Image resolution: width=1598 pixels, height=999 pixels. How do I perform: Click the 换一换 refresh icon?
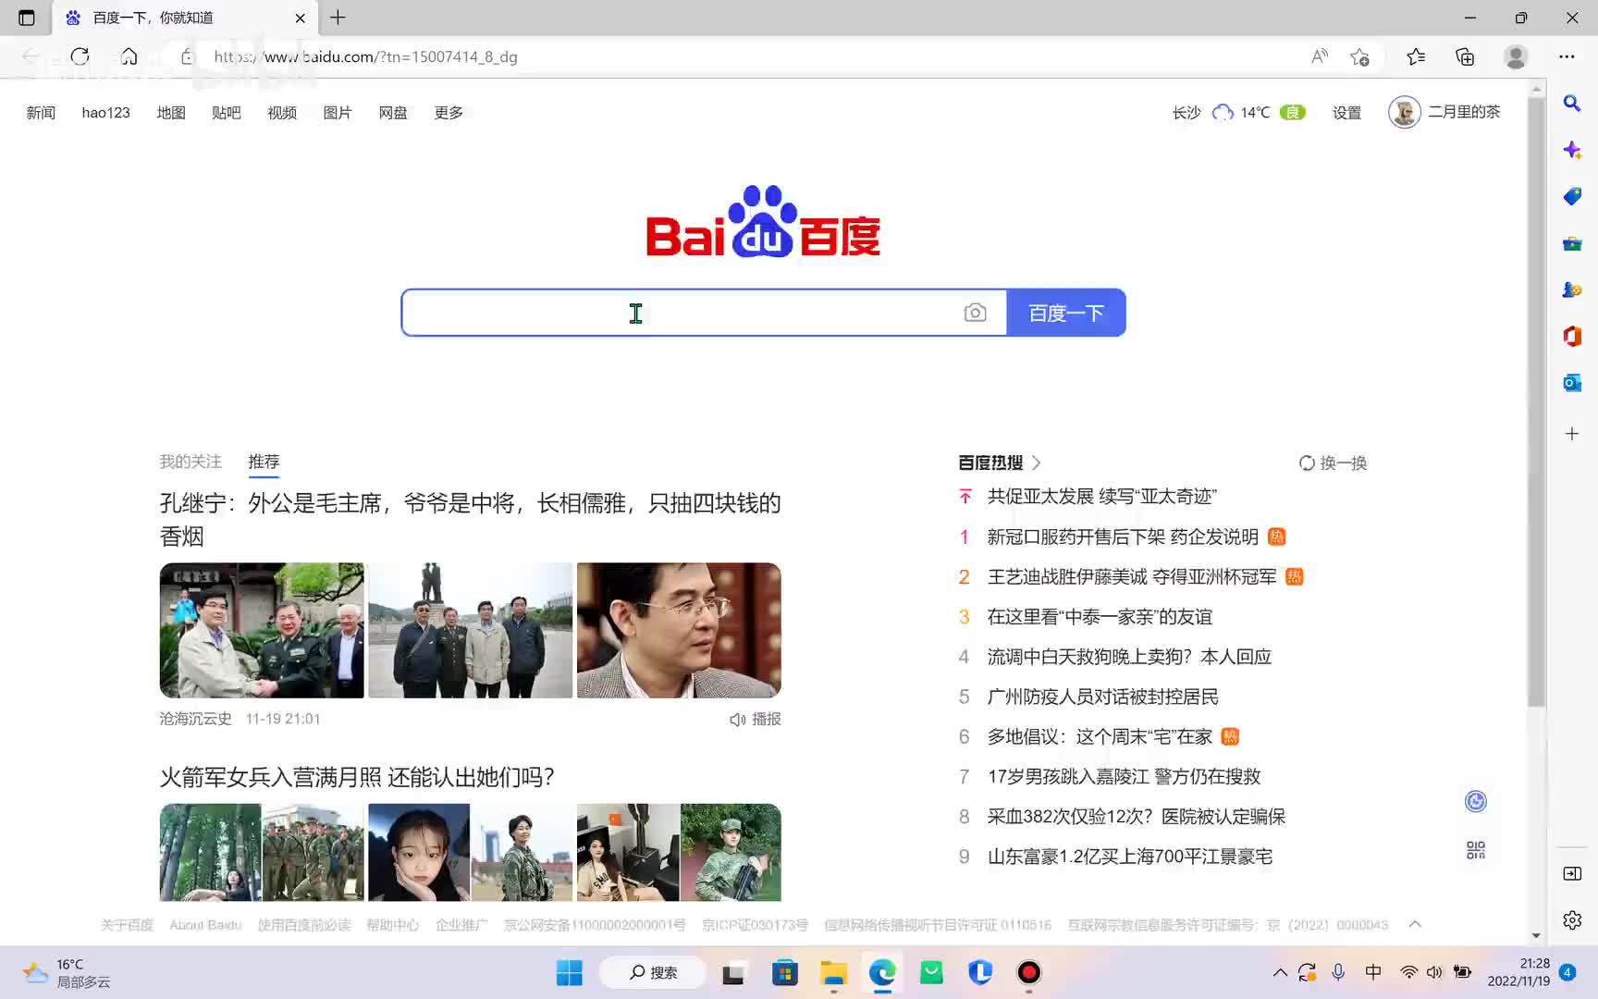(x=1307, y=462)
